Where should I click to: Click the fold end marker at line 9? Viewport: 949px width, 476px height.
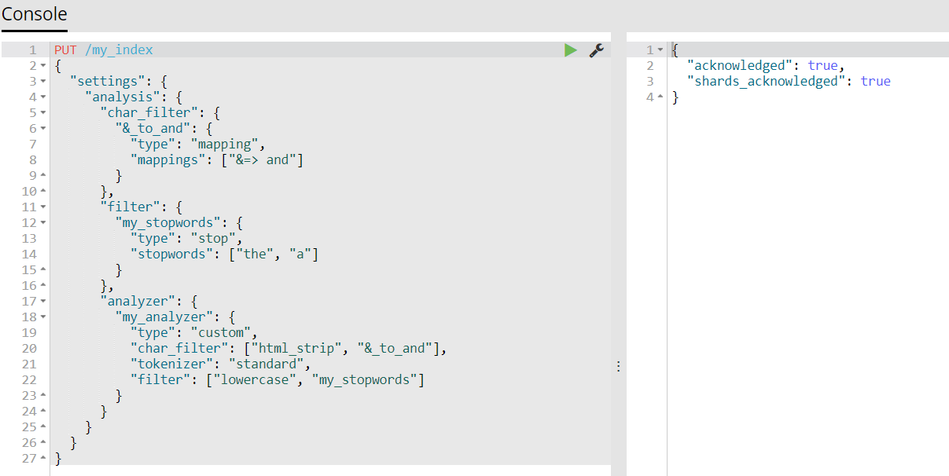click(x=42, y=176)
